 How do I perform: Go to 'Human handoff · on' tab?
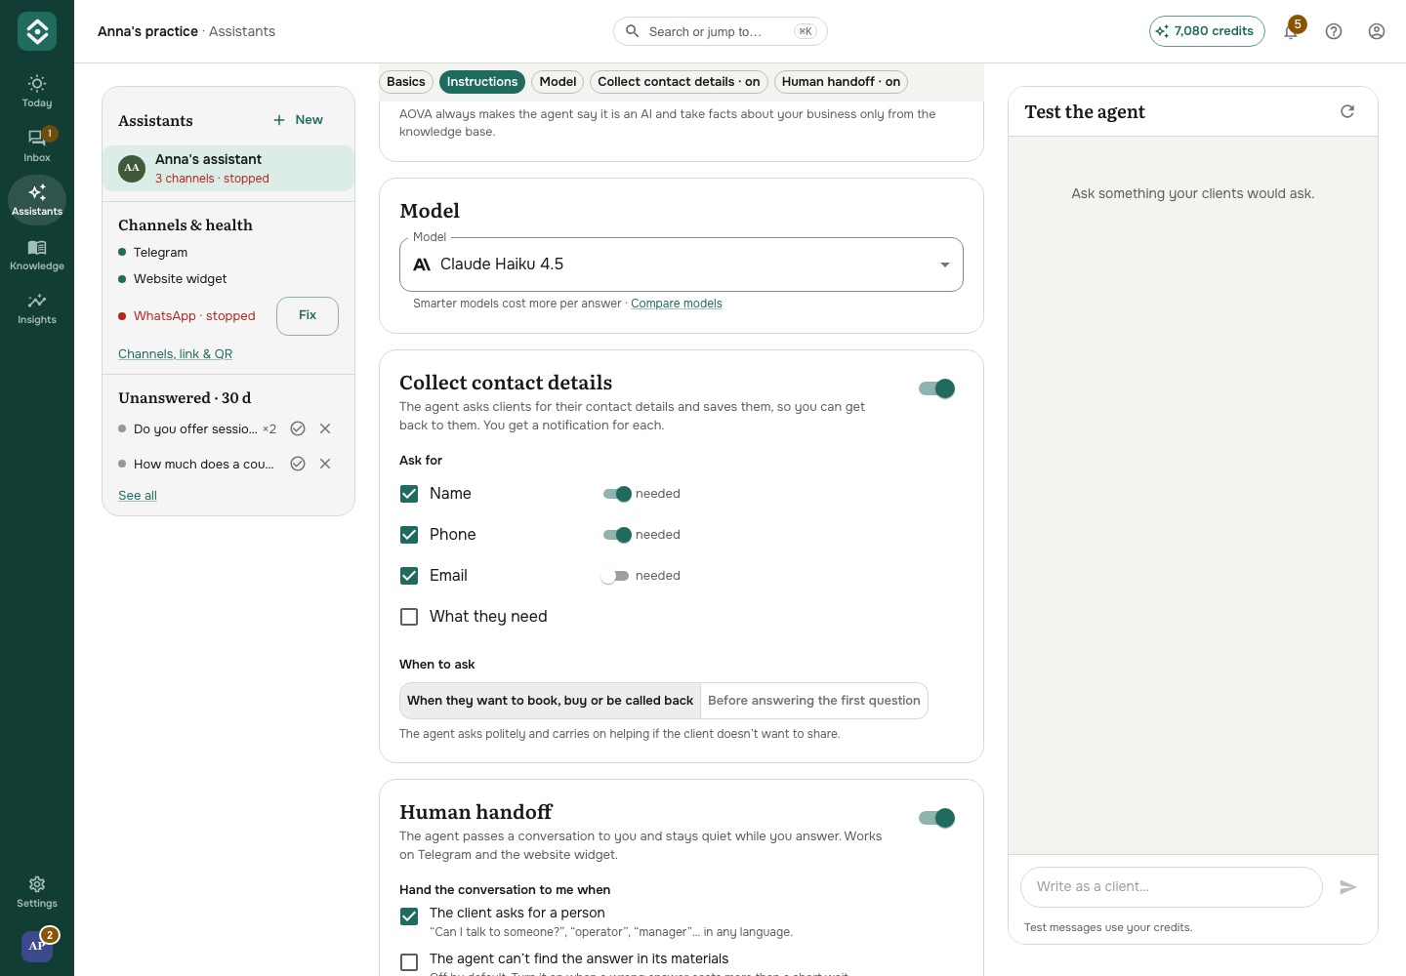tap(841, 82)
